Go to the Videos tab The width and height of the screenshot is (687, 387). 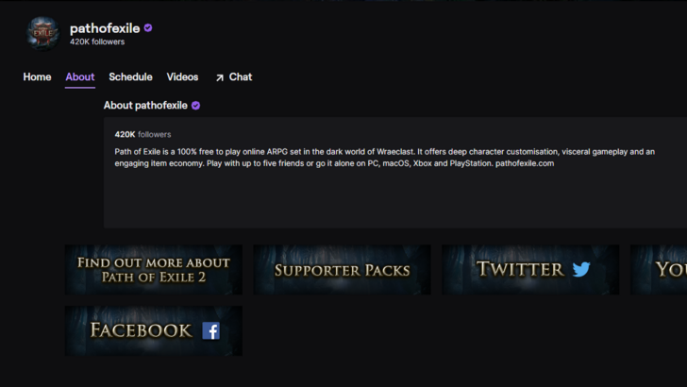(x=182, y=77)
